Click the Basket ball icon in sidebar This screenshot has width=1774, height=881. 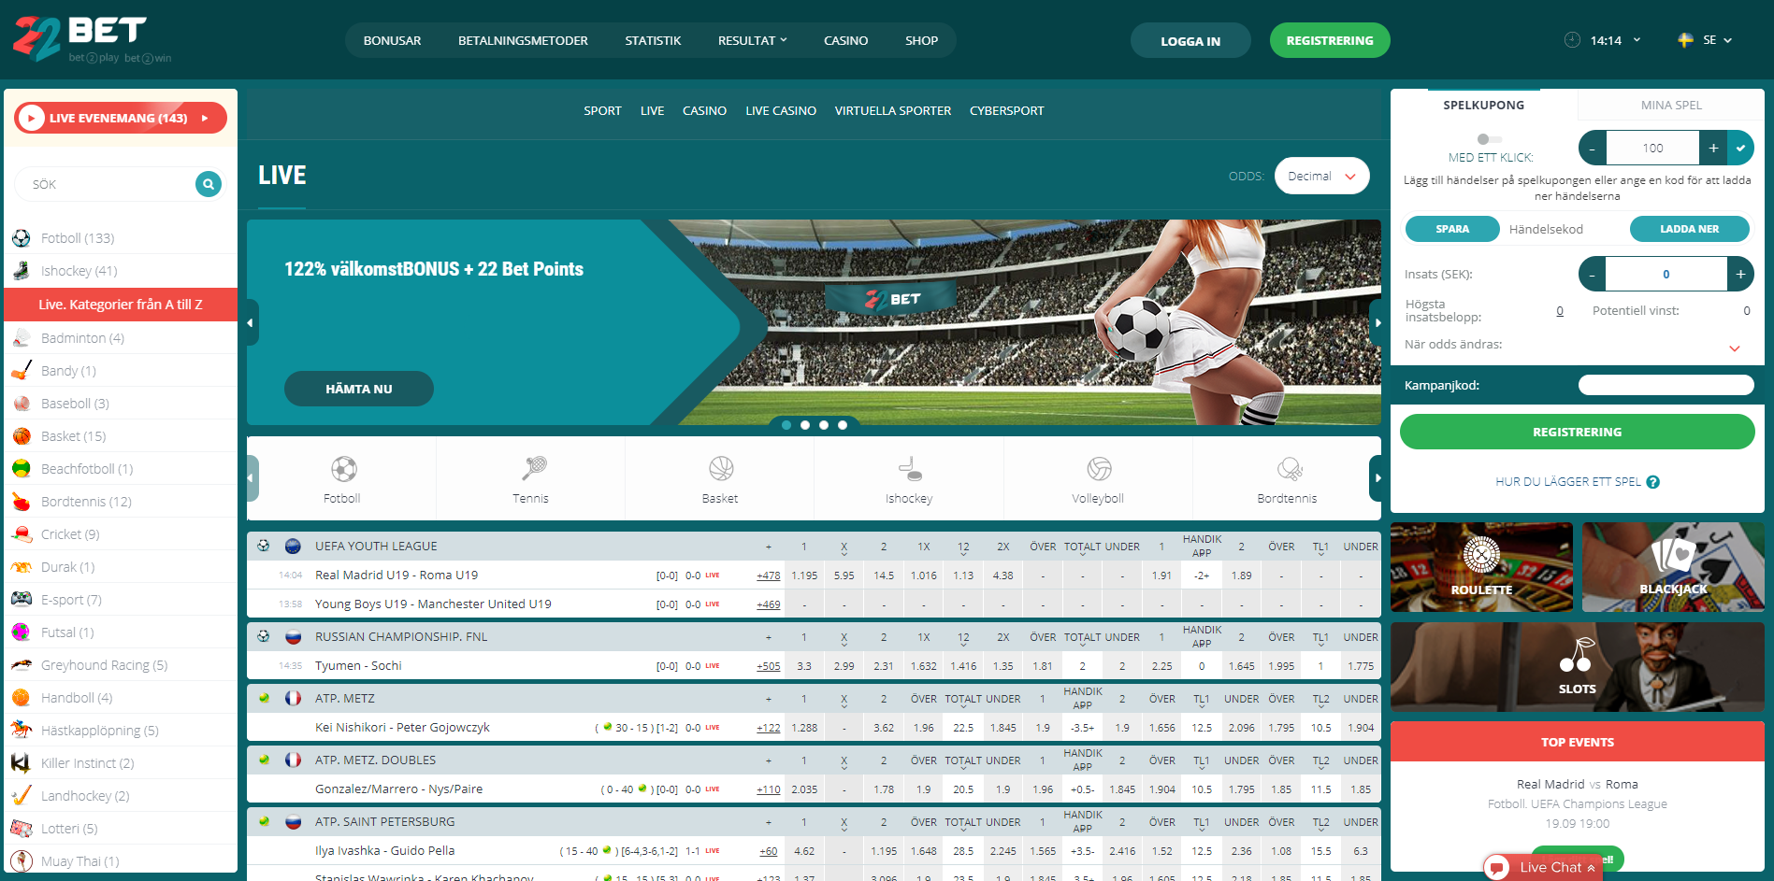click(x=22, y=436)
